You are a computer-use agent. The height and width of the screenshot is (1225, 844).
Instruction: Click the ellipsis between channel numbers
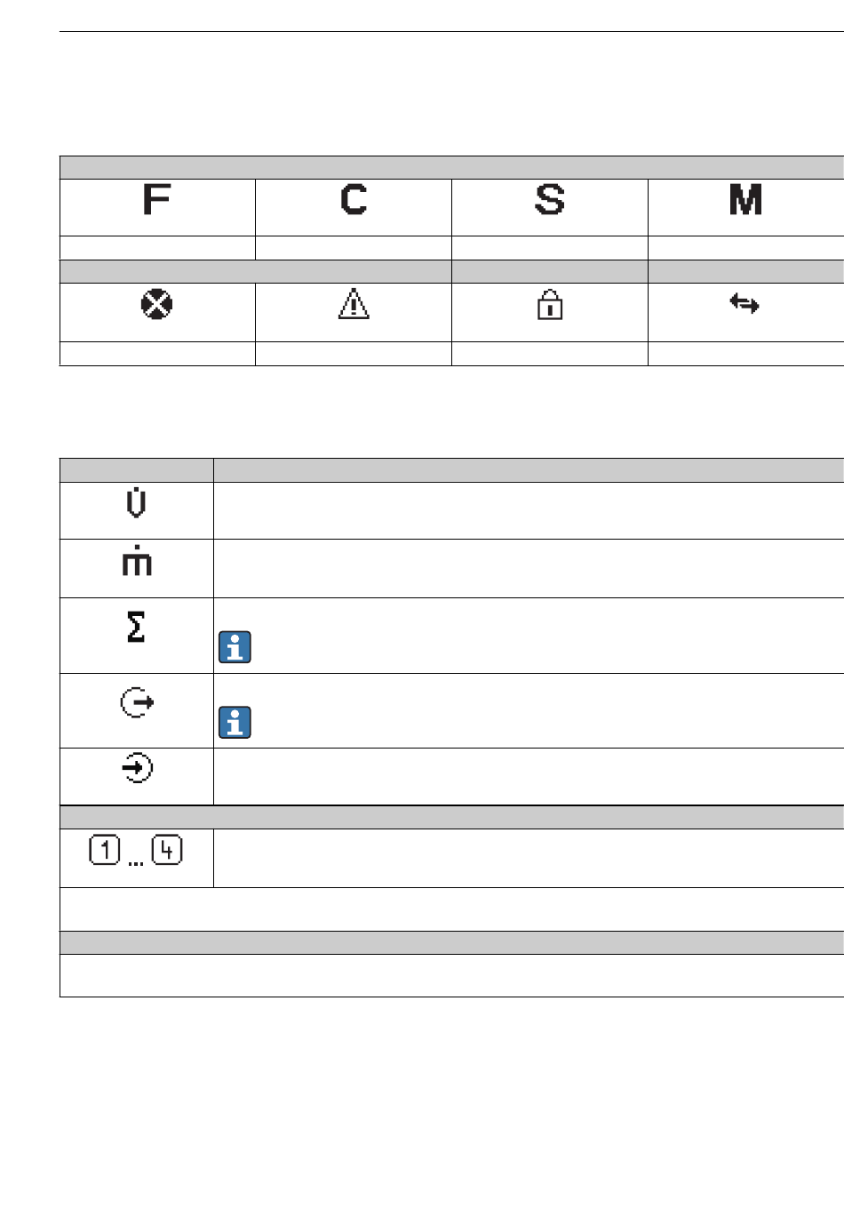136,862
